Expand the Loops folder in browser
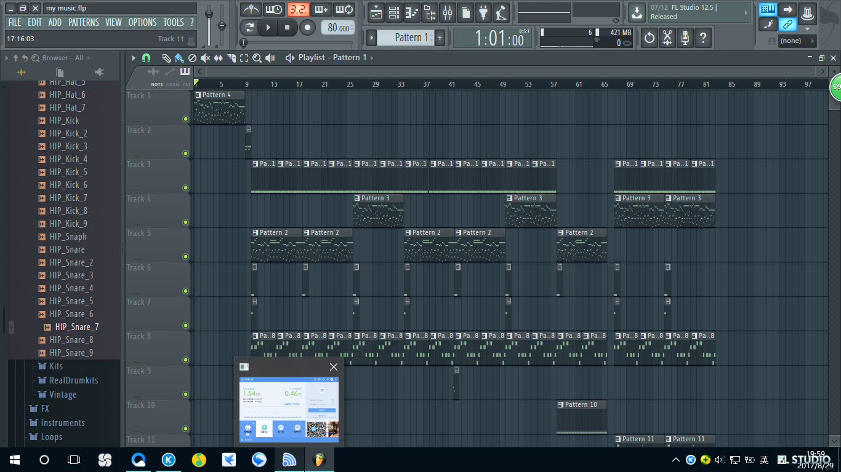Viewport: 841px width, 472px height. coord(46,437)
